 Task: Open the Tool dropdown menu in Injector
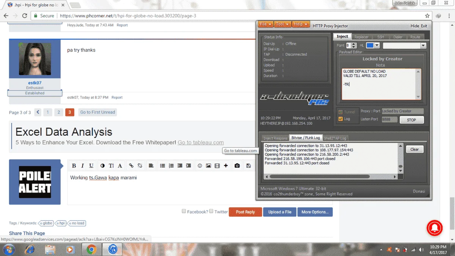pos(282,24)
